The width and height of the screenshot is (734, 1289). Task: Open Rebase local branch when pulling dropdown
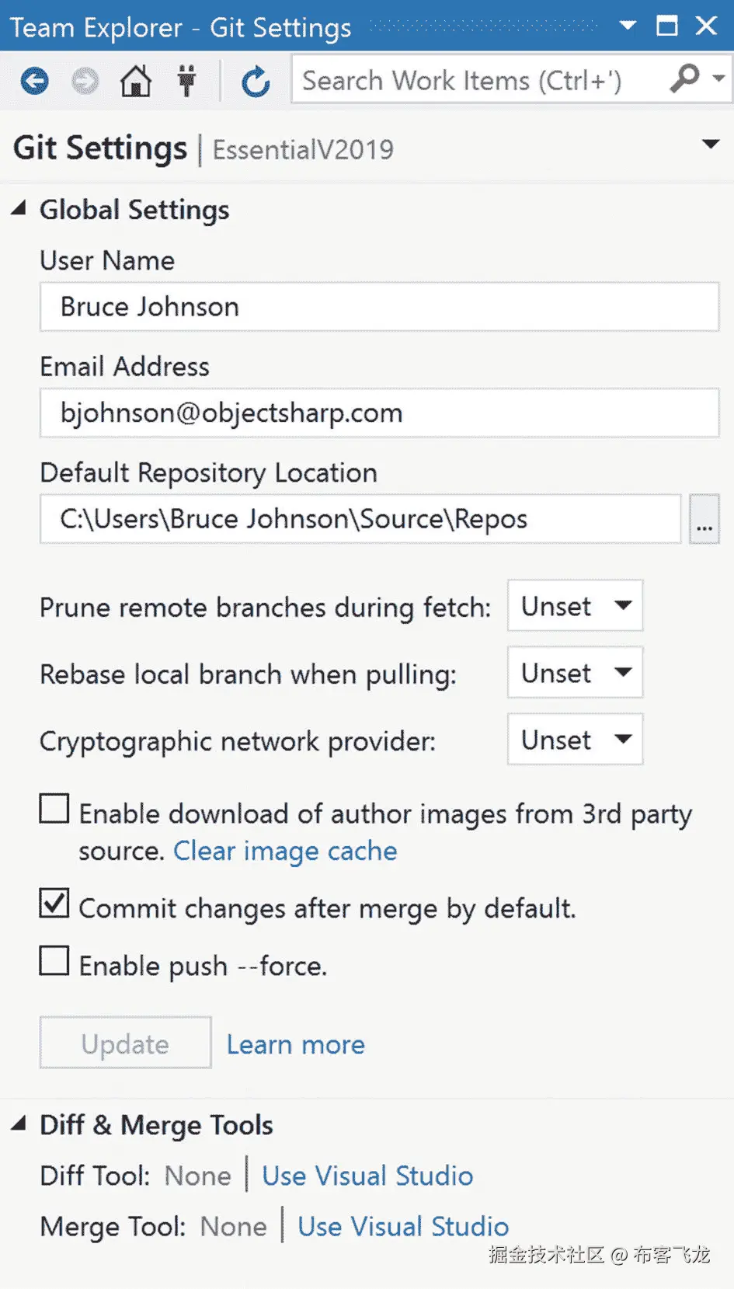(x=575, y=673)
